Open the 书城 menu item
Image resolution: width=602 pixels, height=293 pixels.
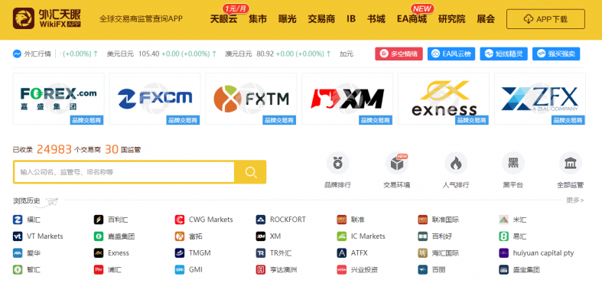pyautogui.click(x=376, y=19)
